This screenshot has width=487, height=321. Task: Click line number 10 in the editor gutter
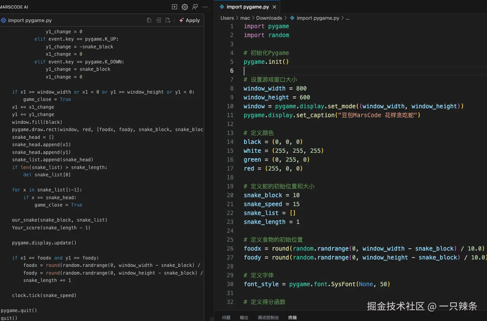230,106
